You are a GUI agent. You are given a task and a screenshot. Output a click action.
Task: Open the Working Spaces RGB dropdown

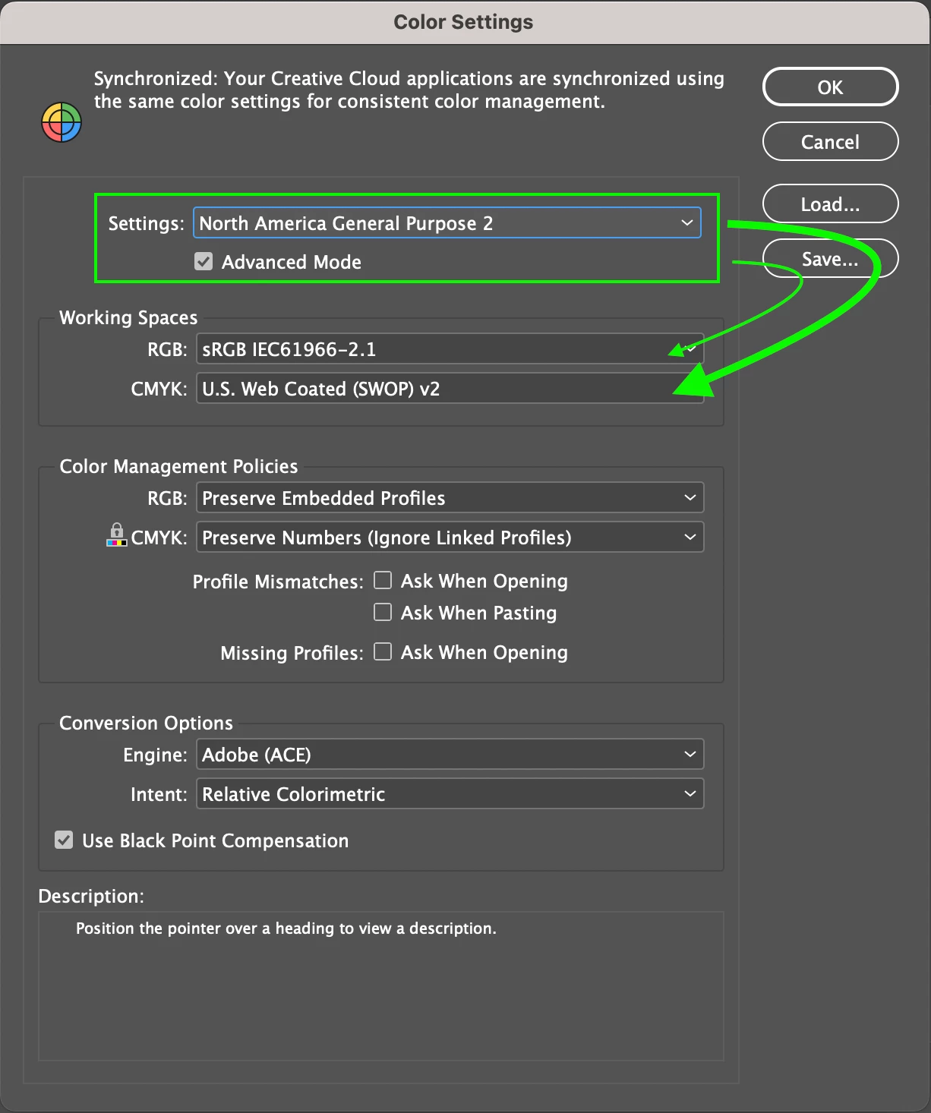(x=450, y=349)
